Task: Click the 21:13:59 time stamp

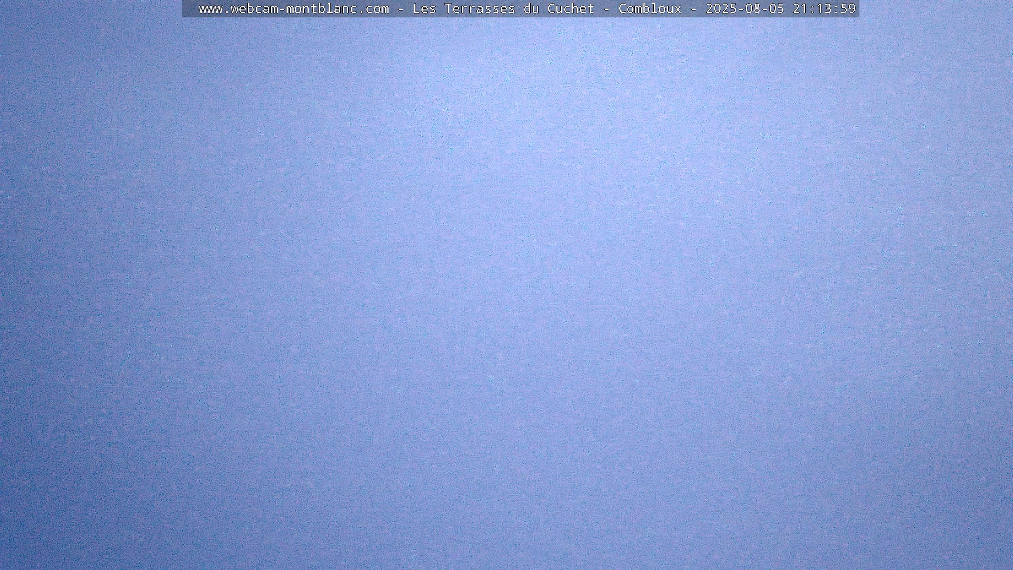Action: pos(824,9)
